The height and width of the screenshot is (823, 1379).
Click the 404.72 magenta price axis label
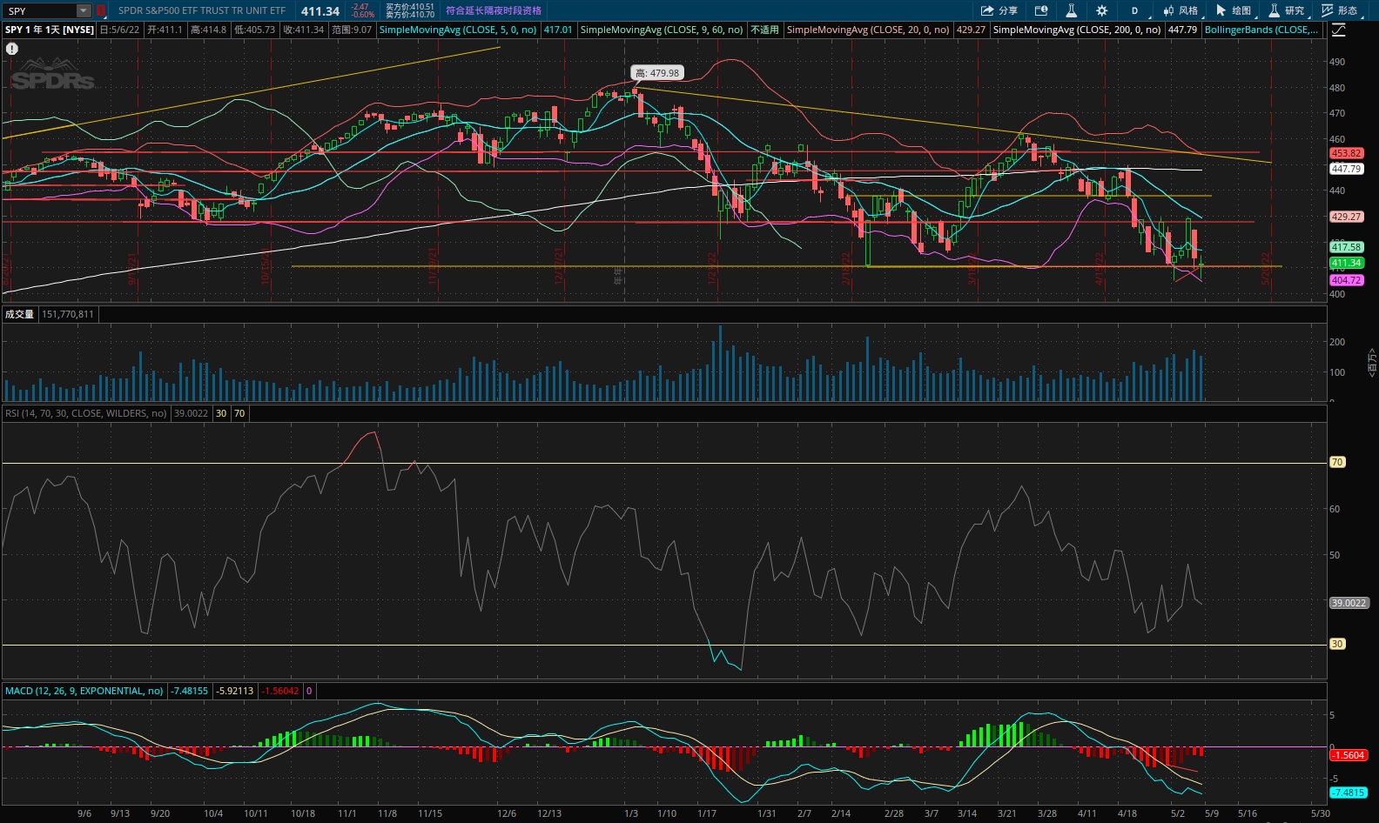point(1346,280)
